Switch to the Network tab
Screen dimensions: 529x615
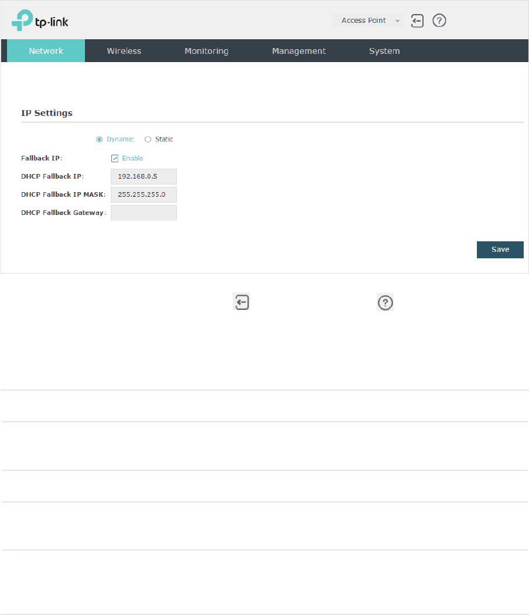(46, 50)
